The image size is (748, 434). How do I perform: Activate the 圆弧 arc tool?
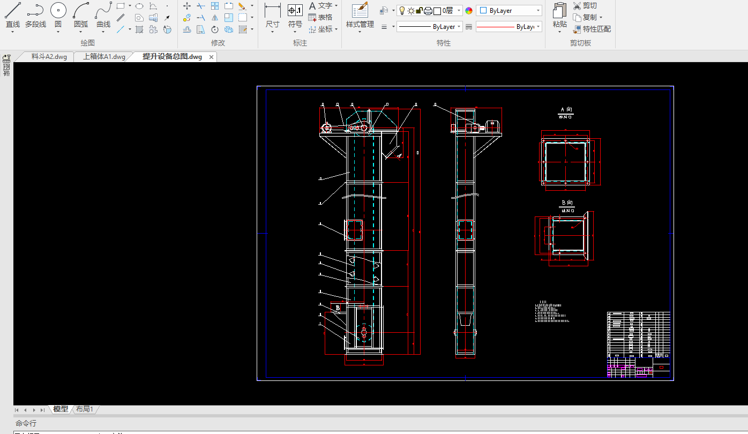81,15
